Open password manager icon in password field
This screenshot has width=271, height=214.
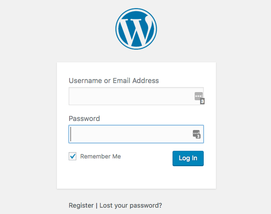point(196,134)
